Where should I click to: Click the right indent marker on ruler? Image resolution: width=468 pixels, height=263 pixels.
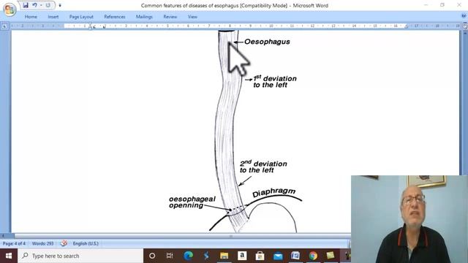click(407, 27)
